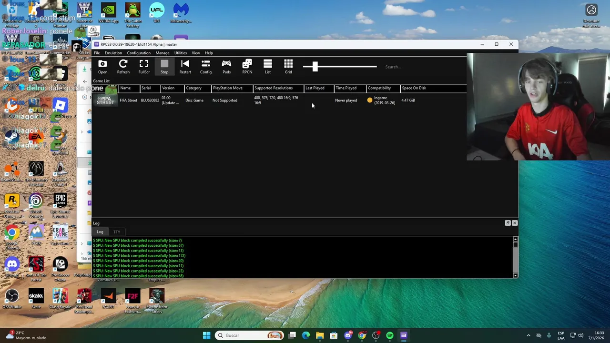Open File Explorer from the taskbar

point(320,335)
